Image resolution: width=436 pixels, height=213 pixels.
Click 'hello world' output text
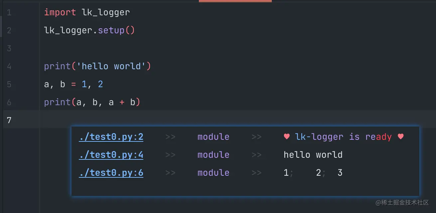(313, 155)
